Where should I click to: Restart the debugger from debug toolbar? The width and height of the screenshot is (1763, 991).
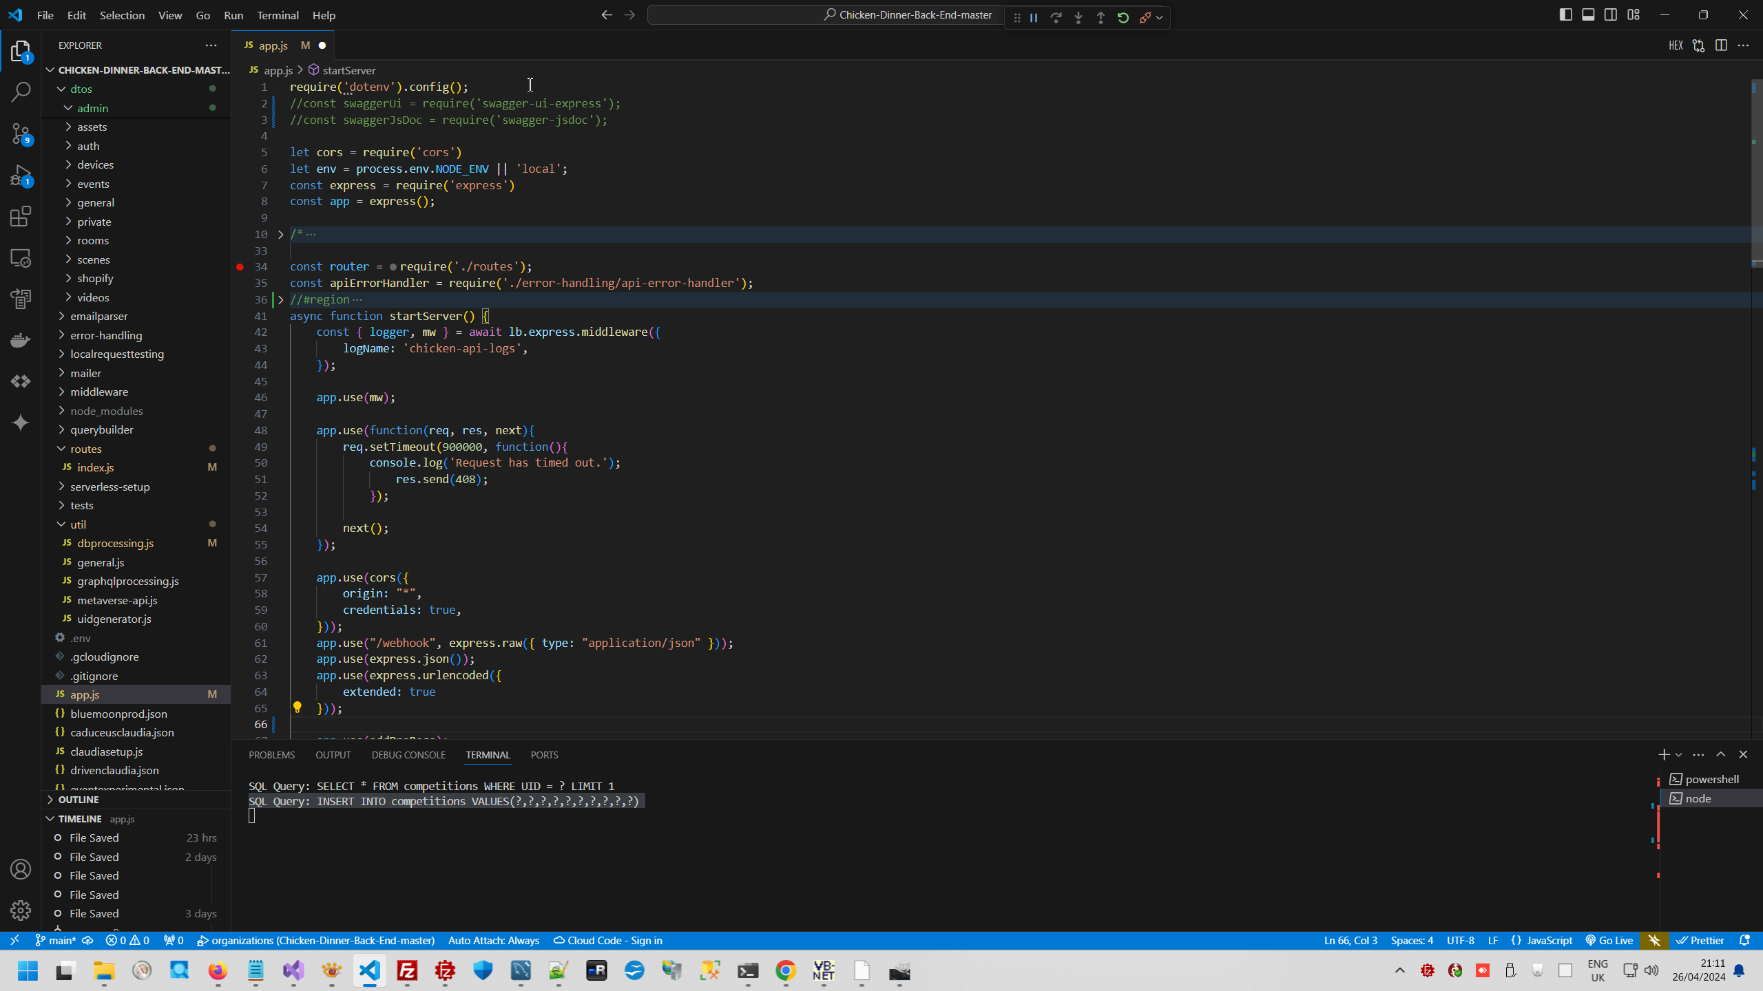click(1123, 18)
